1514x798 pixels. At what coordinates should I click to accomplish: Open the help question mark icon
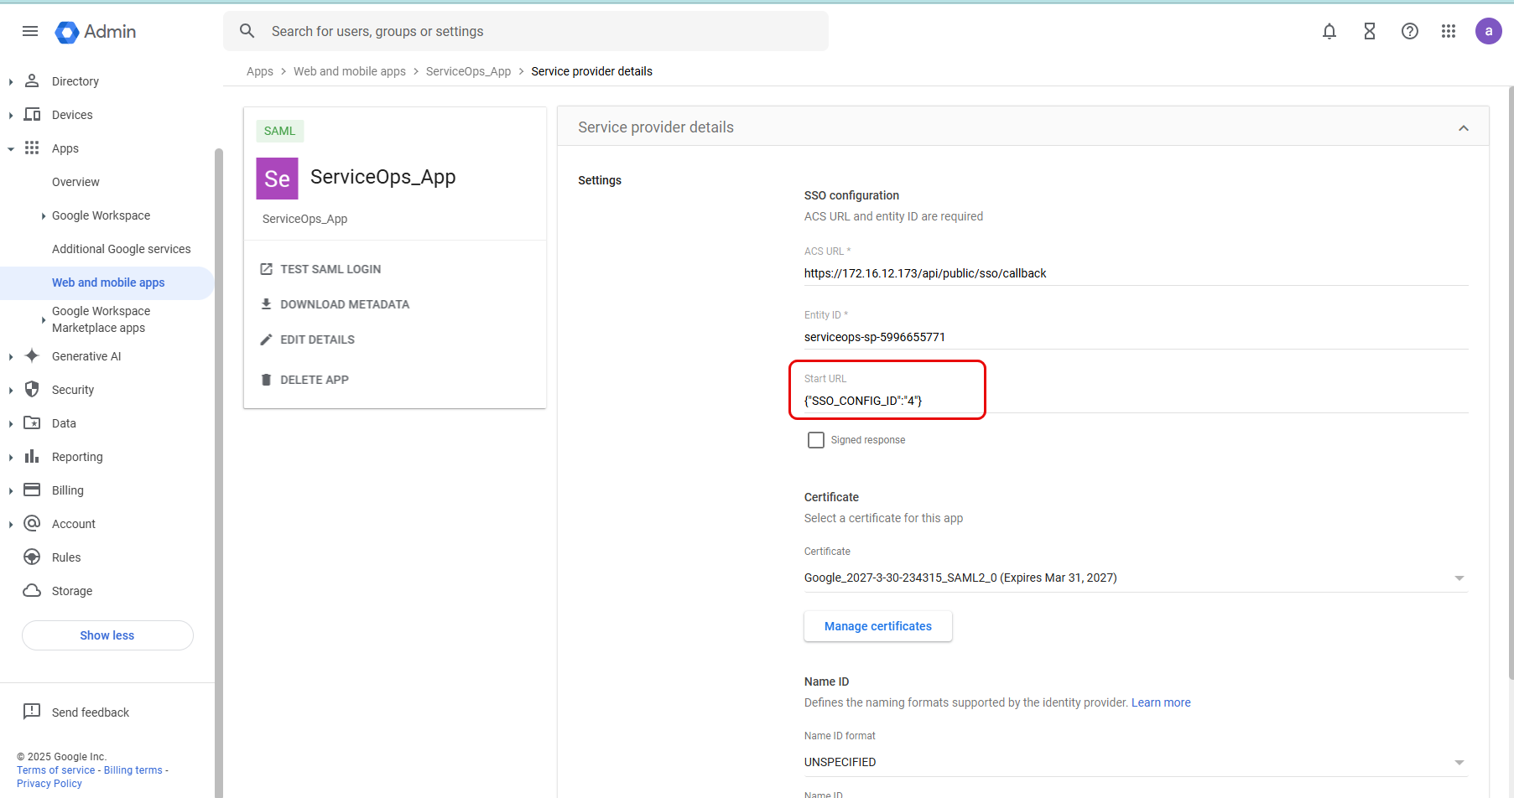(x=1410, y=32)
